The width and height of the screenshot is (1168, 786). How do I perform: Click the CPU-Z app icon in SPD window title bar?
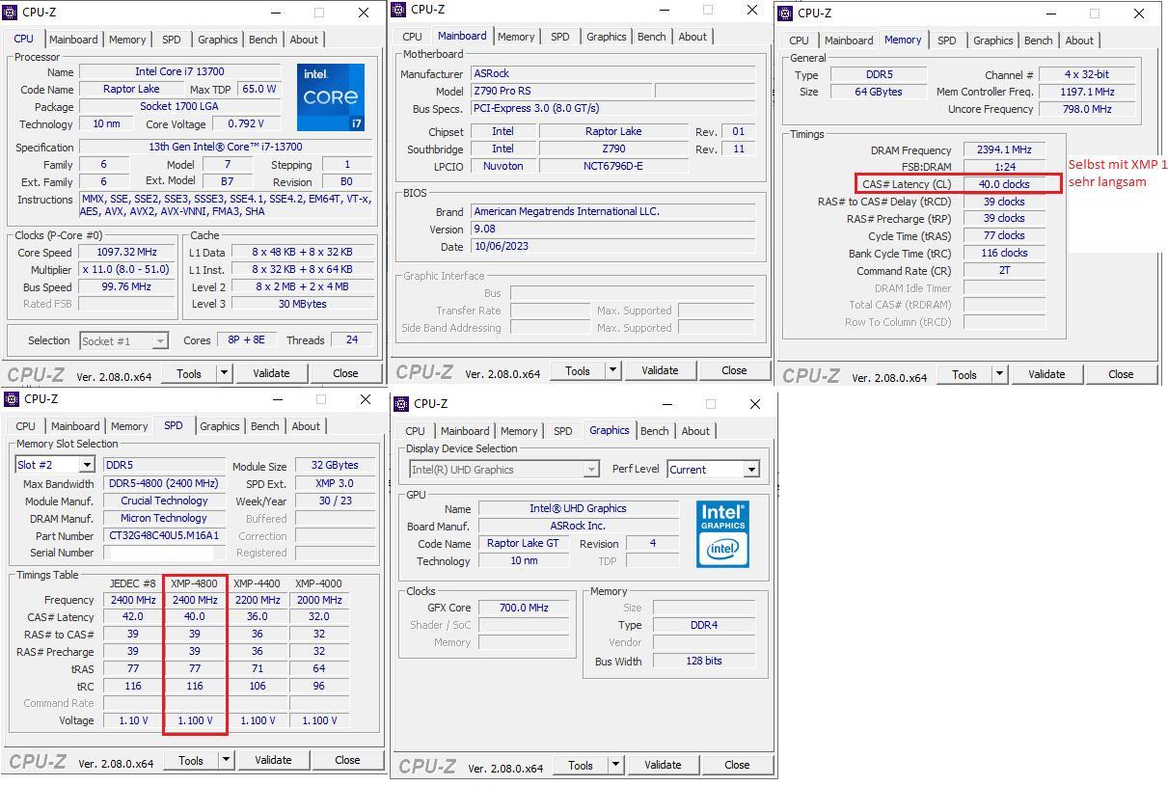click(13, 399)
